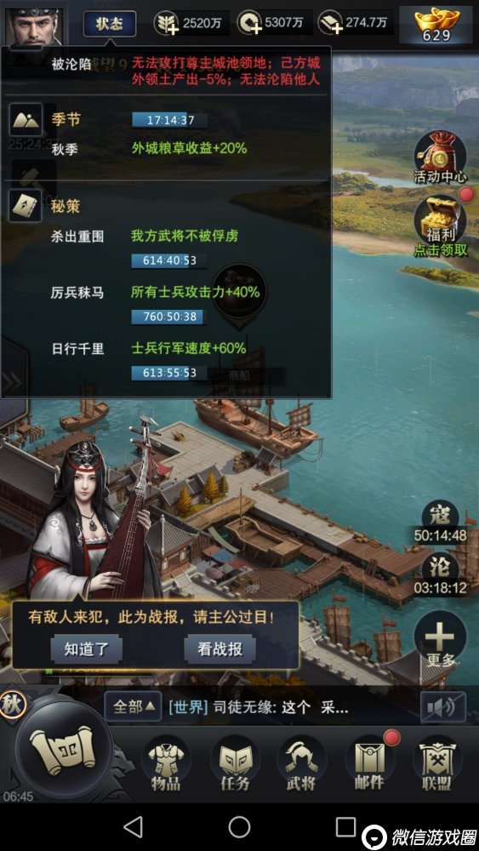Click the 季节 season timer bar
This screenshot has height=851, width=479.
[x=169, y=120]
